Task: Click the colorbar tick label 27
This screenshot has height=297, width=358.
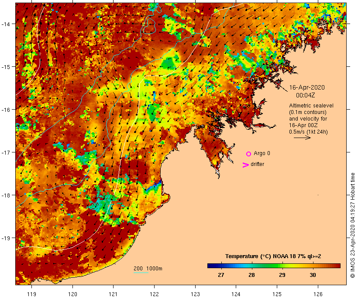Action: 221,275
